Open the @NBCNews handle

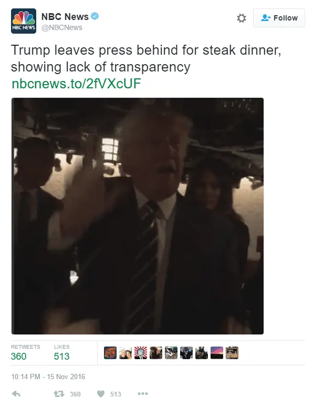[62, 27]
